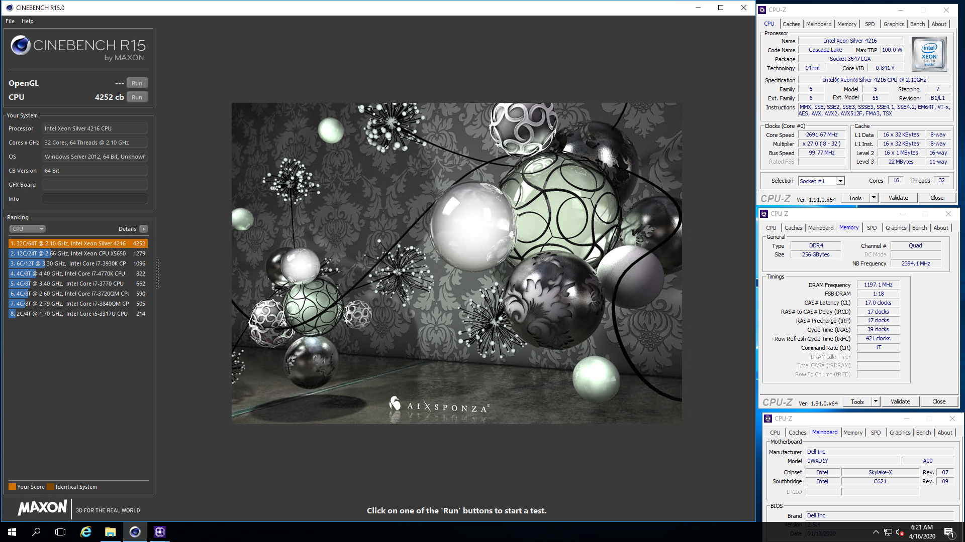Image resolution: width=965 pixels, height=542 pixels.
Task: Open About tab in top CPU-Z window
Action: click(939, 24)
